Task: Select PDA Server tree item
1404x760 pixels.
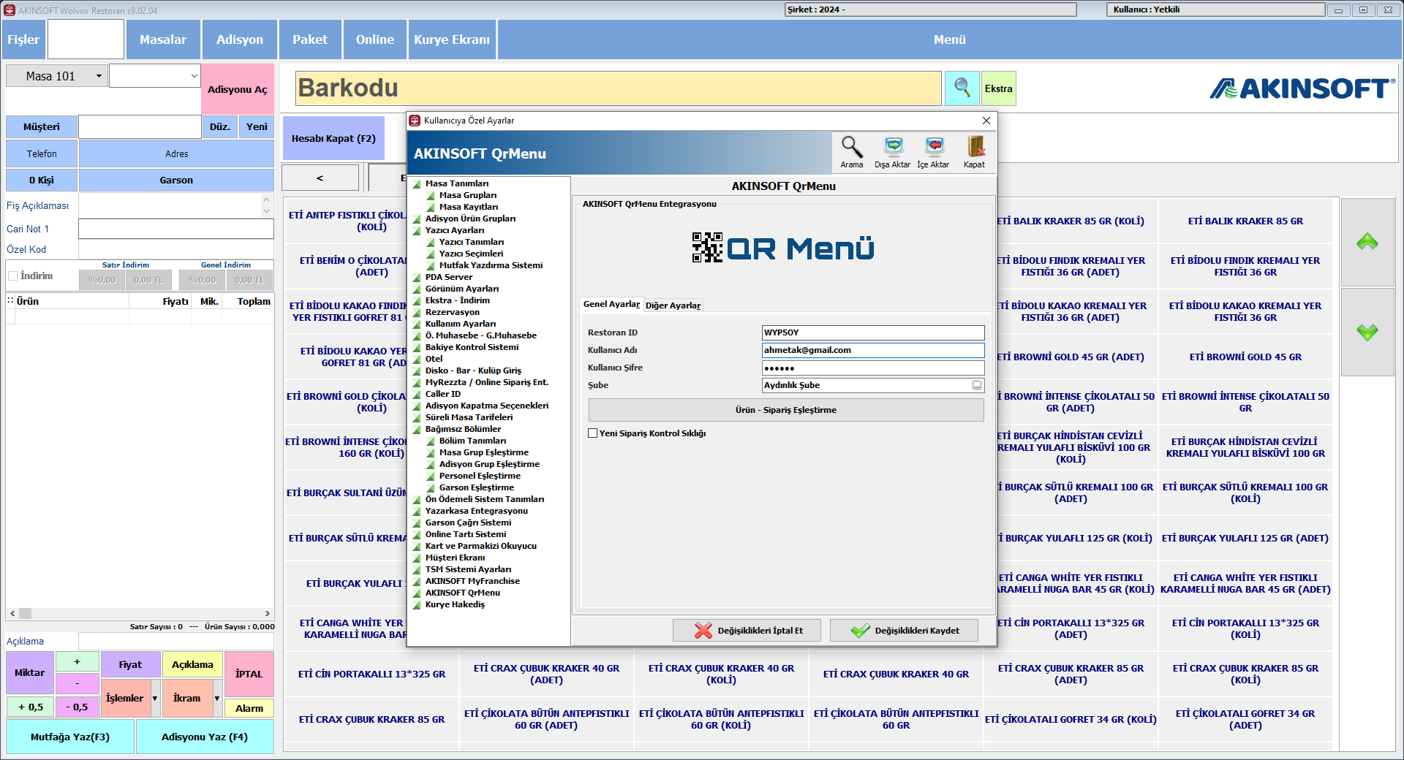Action: click(x=449, y=277)
